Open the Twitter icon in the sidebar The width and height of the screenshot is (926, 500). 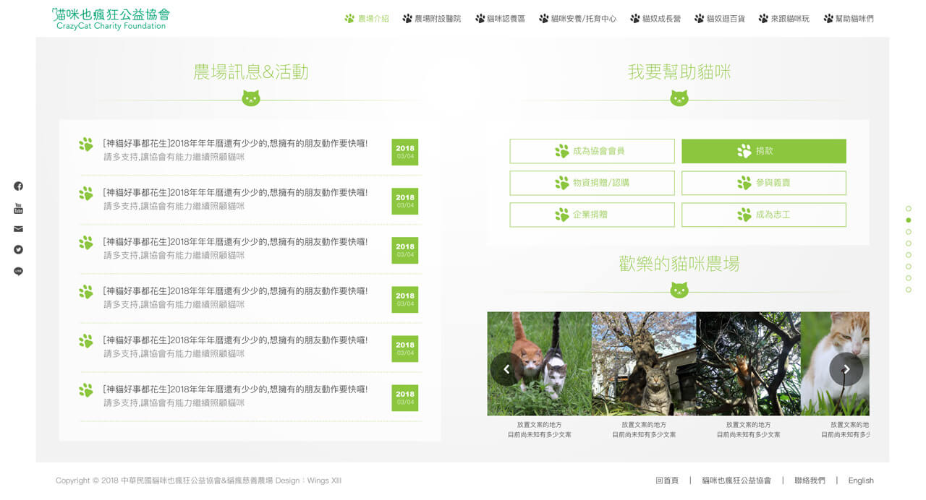tap(18, 249)
